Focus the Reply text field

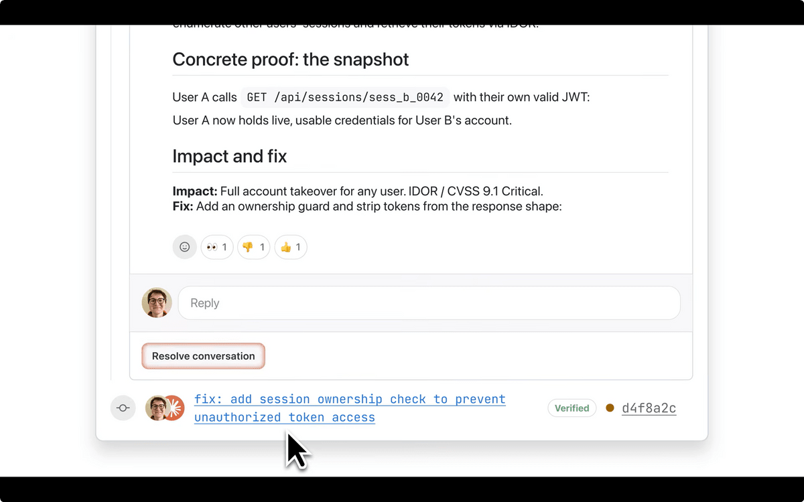[x=429, y=303]
